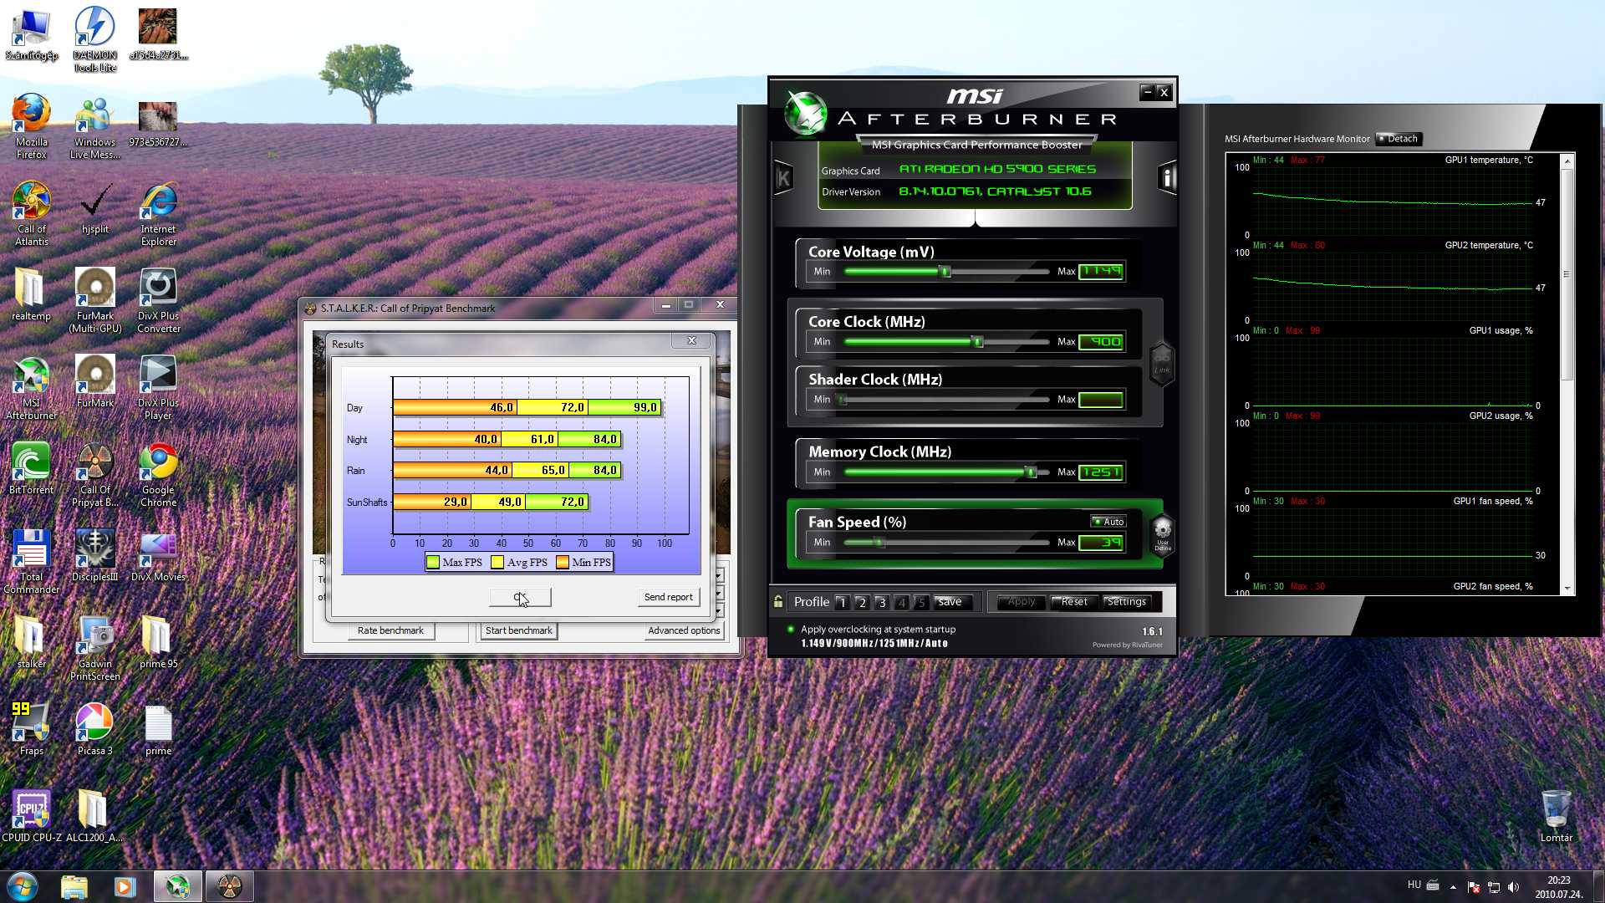
Task: Open BitTorrent desktop icon
Action: click(31, 467)
